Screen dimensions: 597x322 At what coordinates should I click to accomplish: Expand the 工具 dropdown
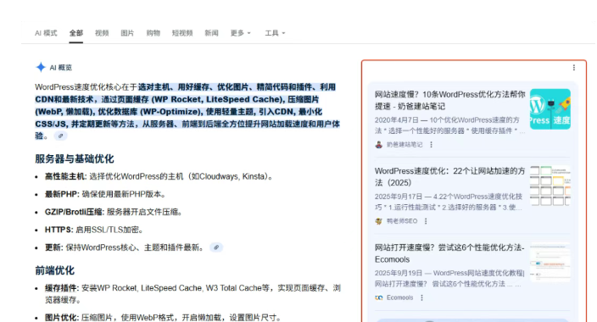point(275,33)
